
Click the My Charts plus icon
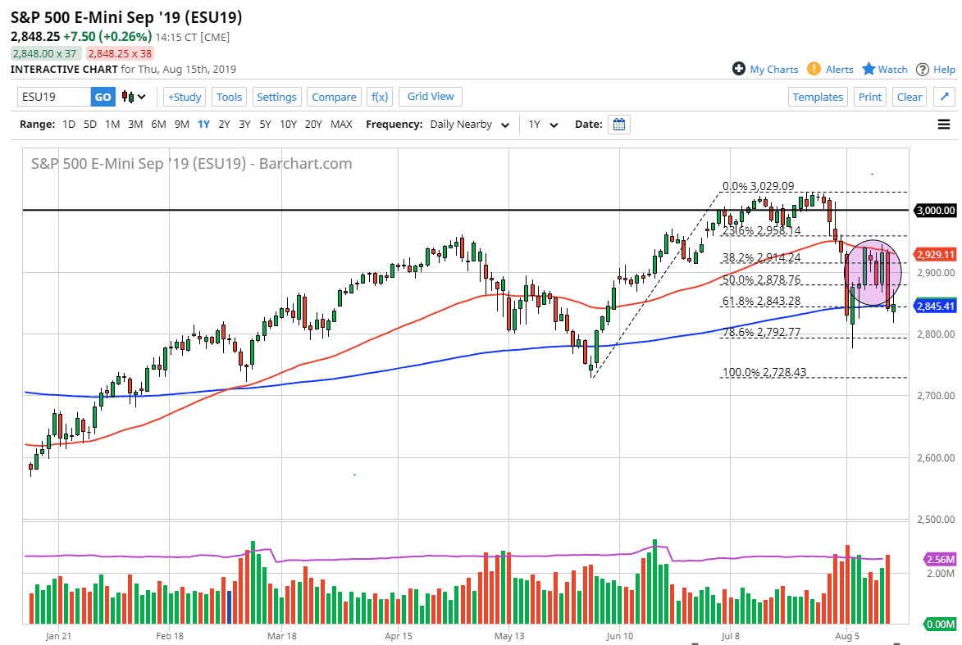point(740,70)
